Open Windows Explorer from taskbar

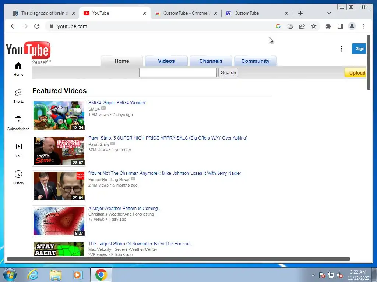(56, 275)
